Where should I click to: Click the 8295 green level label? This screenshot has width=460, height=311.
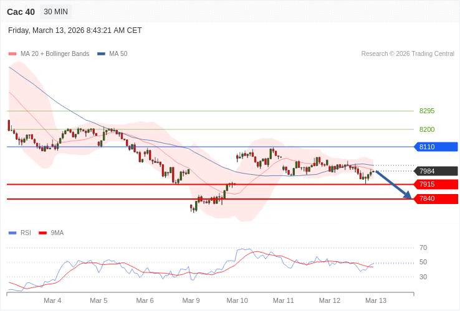click(427, 111)
